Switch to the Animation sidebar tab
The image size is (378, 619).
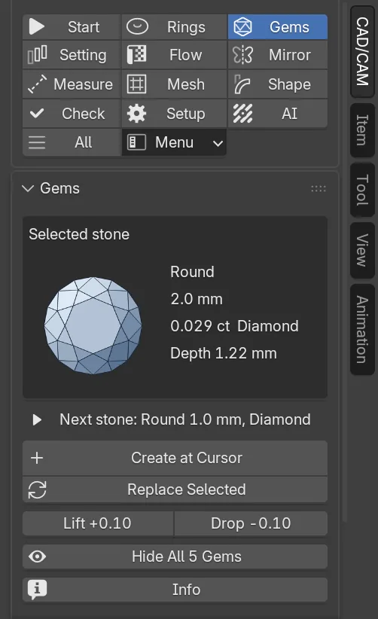pos(362,330)
